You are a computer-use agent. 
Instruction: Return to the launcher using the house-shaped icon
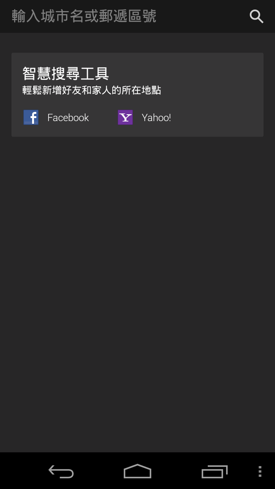click(x=137, y=471)
